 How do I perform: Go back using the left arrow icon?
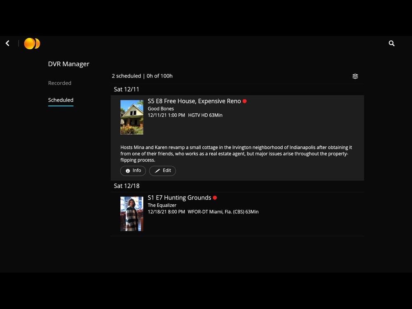click(x=7, y=43)
